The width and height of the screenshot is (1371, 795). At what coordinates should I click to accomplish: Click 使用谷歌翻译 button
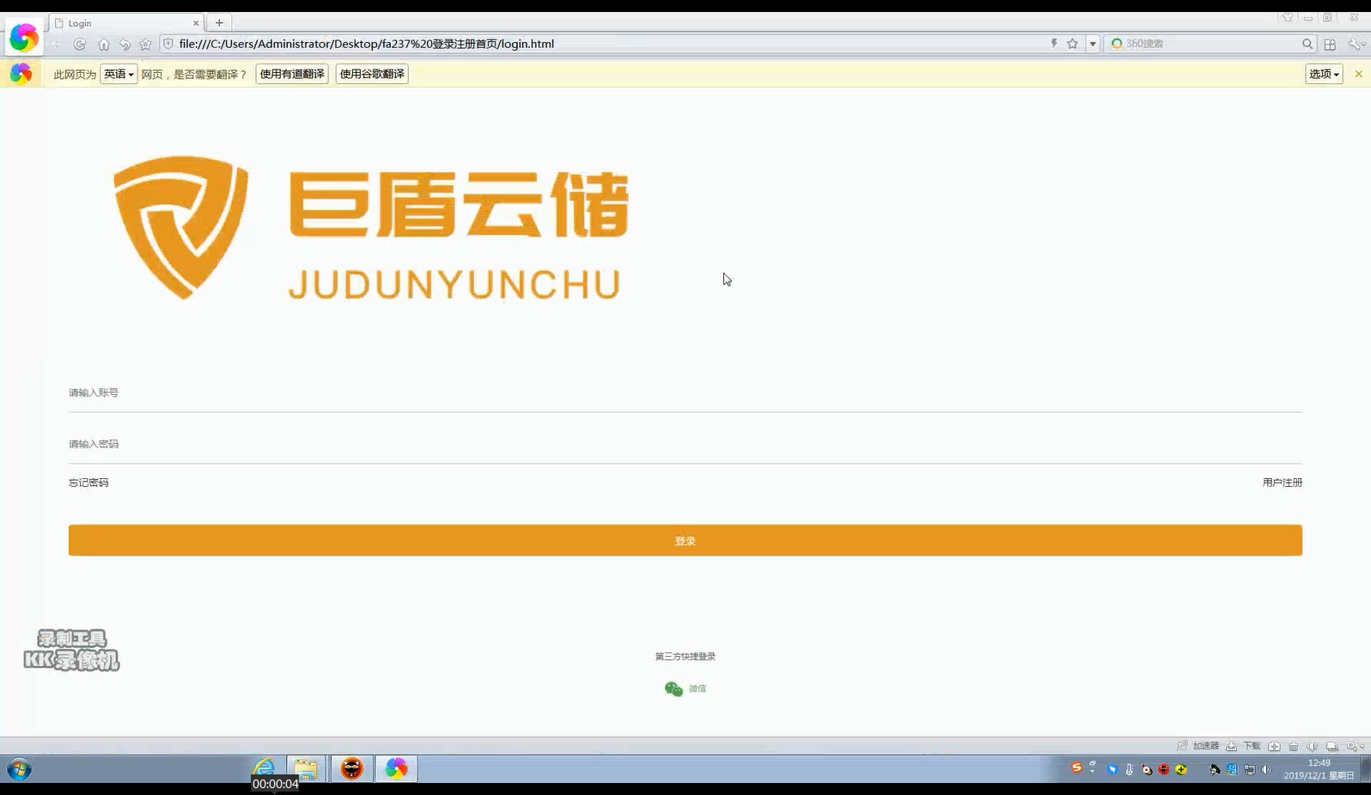372,74
